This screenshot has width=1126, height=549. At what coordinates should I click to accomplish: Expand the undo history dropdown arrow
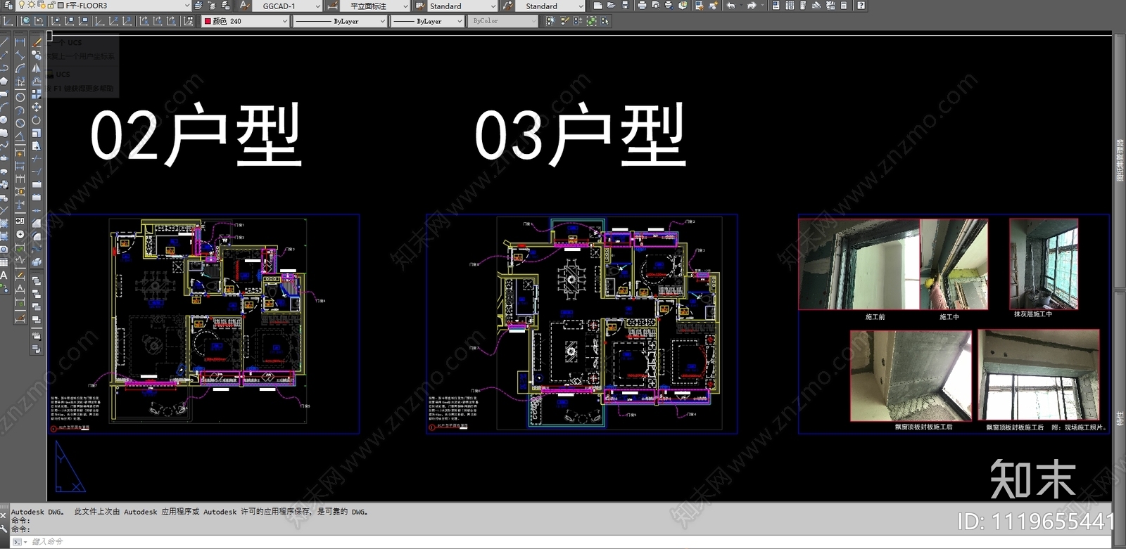(741, 6)
